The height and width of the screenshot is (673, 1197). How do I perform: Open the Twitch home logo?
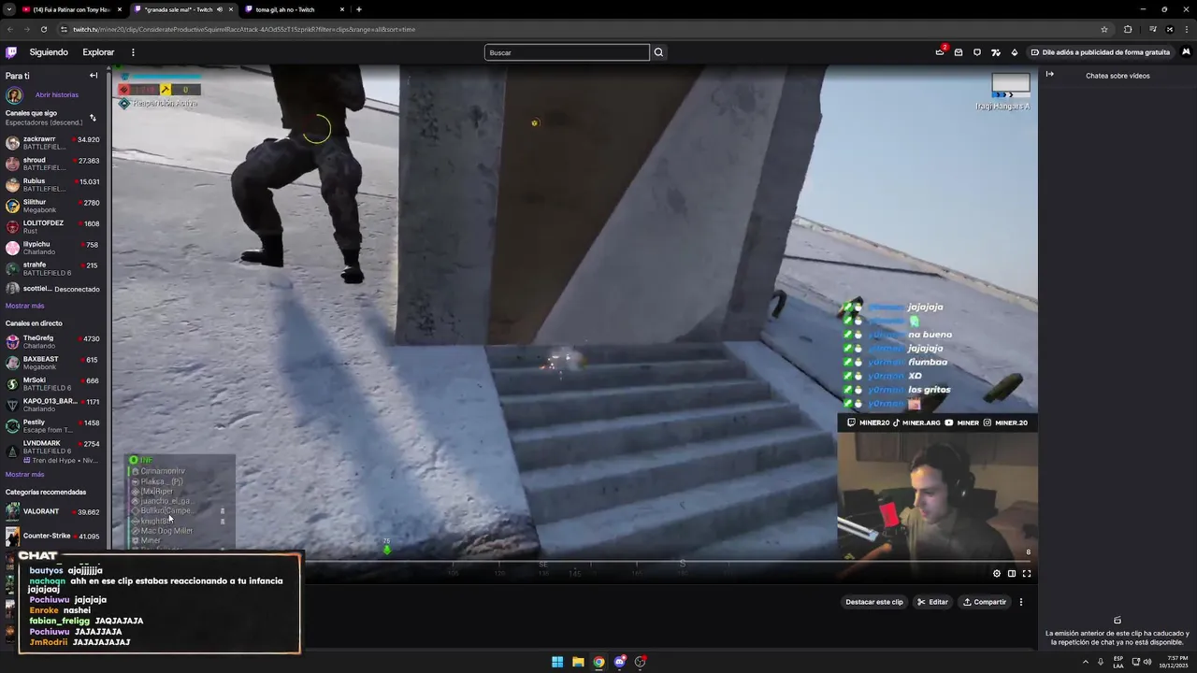pyautogui.click(x=11, y=52)
